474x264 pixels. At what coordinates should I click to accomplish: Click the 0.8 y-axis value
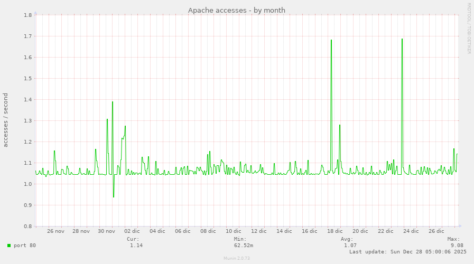coord(28,226)
